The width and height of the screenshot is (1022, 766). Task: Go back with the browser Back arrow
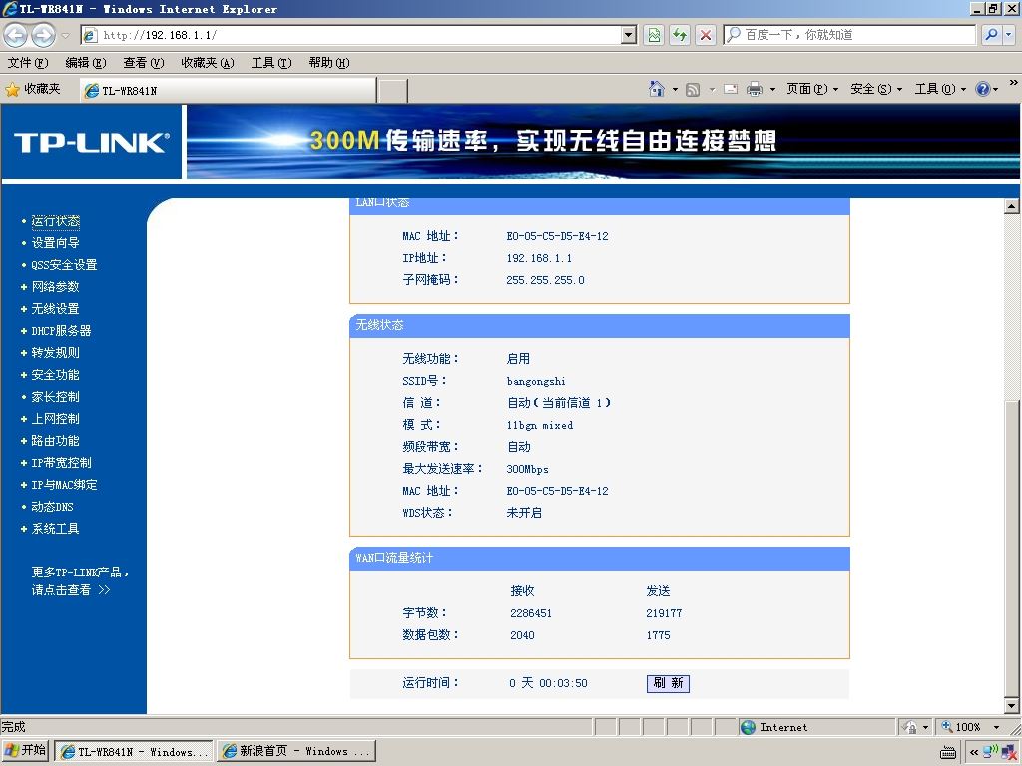point(16,35)
